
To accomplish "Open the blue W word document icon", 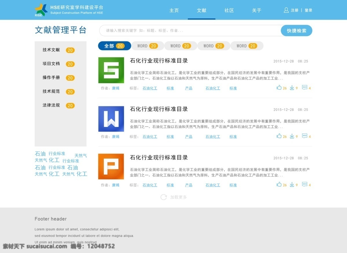I will (x=111, y=119).
